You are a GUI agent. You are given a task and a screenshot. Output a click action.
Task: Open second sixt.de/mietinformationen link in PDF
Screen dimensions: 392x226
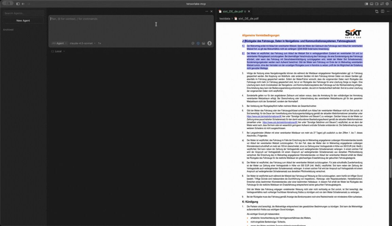coord(280,122)
